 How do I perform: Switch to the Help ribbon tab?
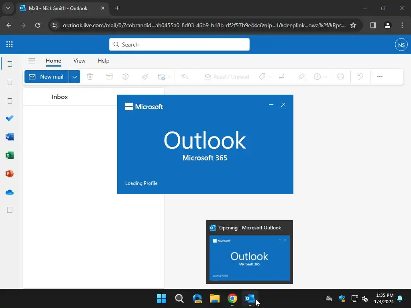(x=104, y=61)
